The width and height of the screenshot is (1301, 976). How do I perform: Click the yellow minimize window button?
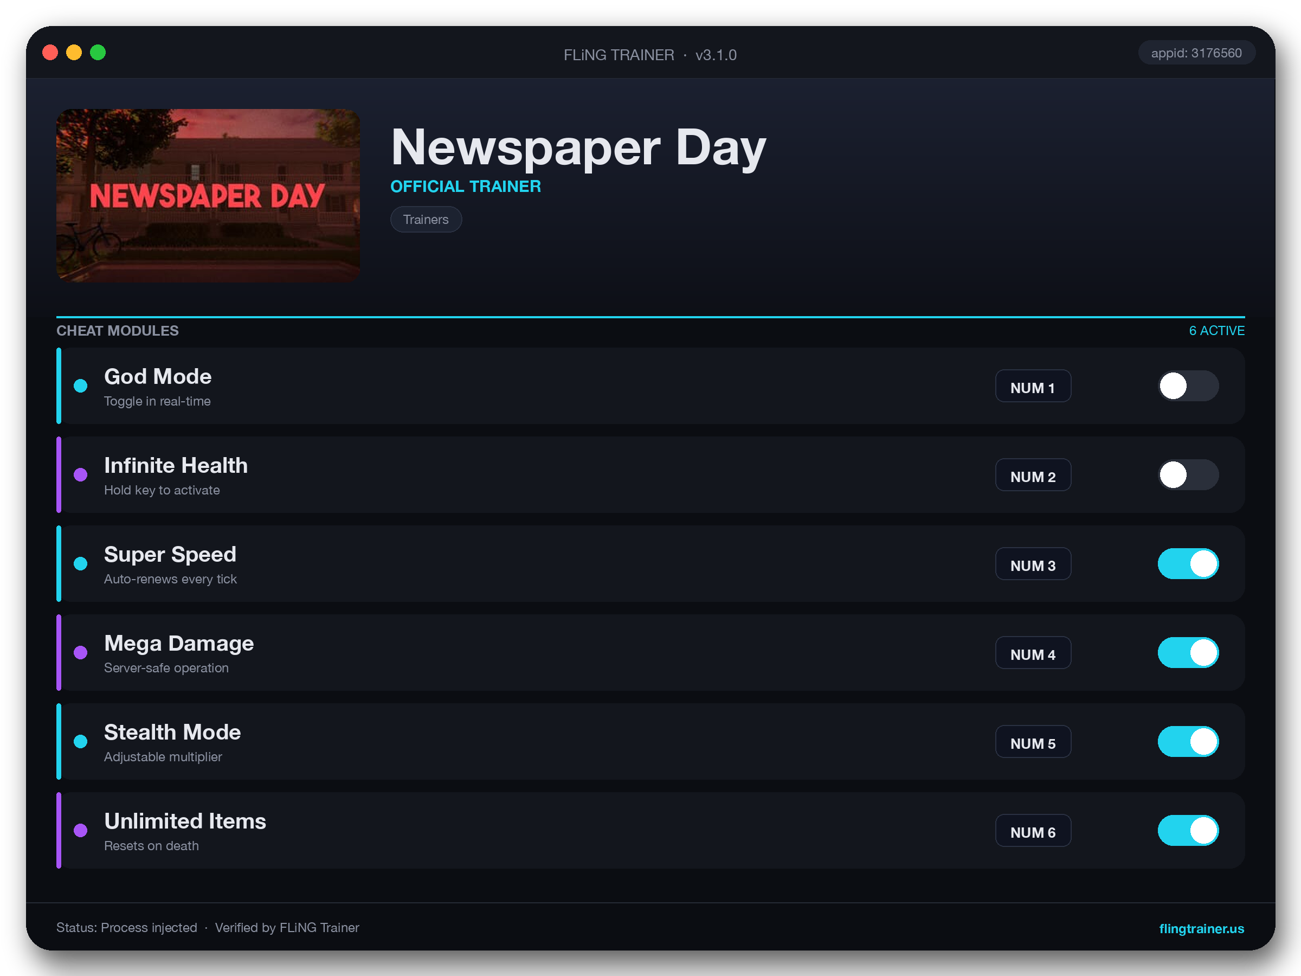74,53
